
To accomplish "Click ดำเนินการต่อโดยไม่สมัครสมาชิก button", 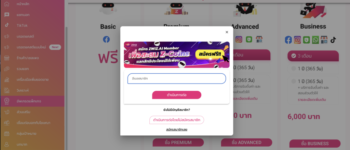I will 177,120.
